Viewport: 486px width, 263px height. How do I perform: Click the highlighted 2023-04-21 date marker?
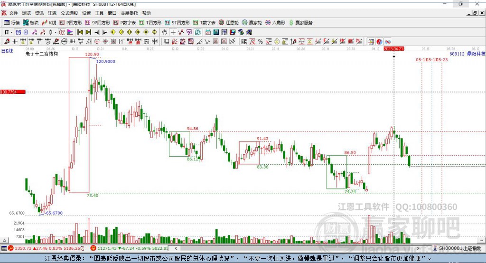pyautogui.click(x=393, y=49)
